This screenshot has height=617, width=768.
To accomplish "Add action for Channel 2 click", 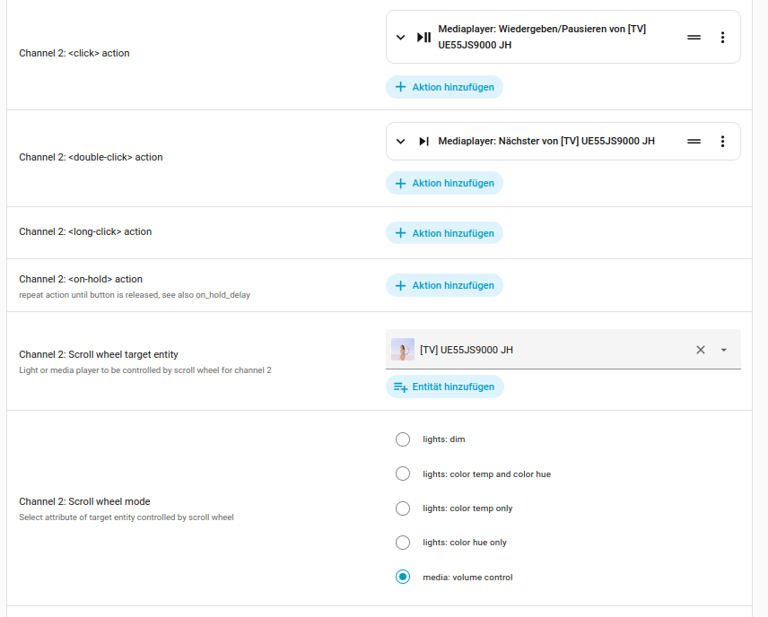I will tap(445, 87).
